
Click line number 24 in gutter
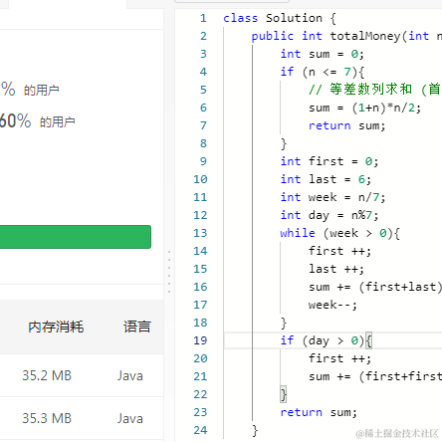point(200,430)
